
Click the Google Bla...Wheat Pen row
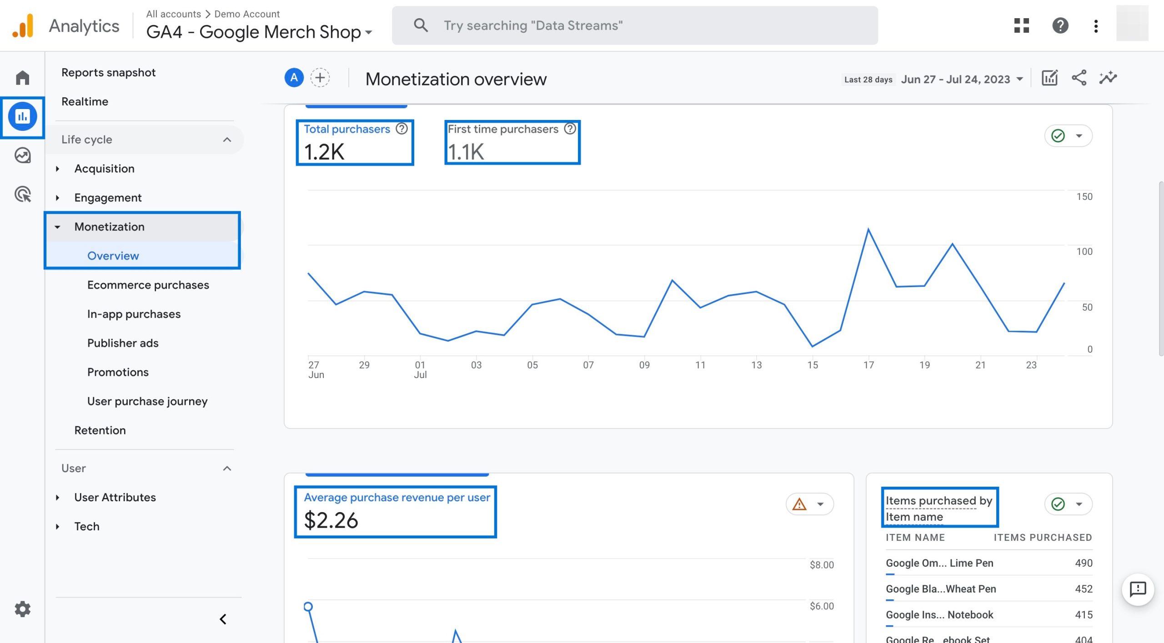(x=988, y=589)
